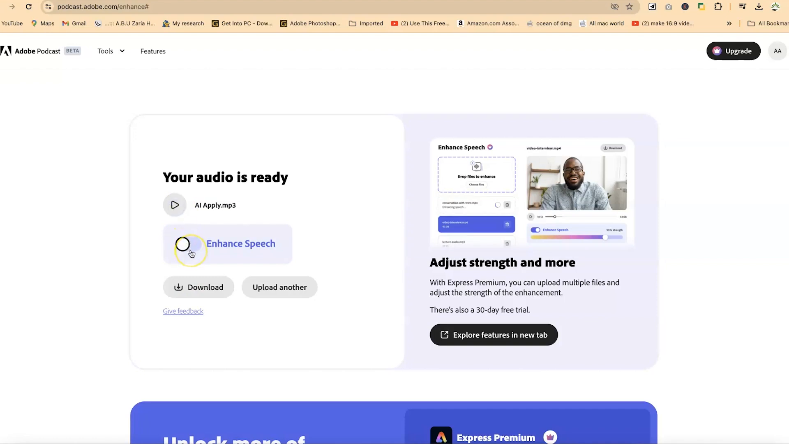
Task: Click the Upgrade button
Action: coord(734,51)
